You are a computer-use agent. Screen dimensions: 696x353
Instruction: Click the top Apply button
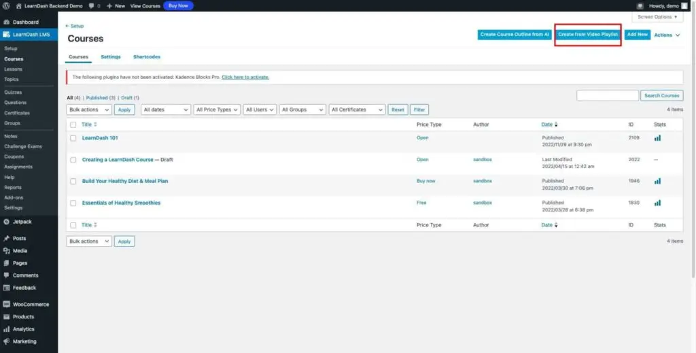(124, 110)
